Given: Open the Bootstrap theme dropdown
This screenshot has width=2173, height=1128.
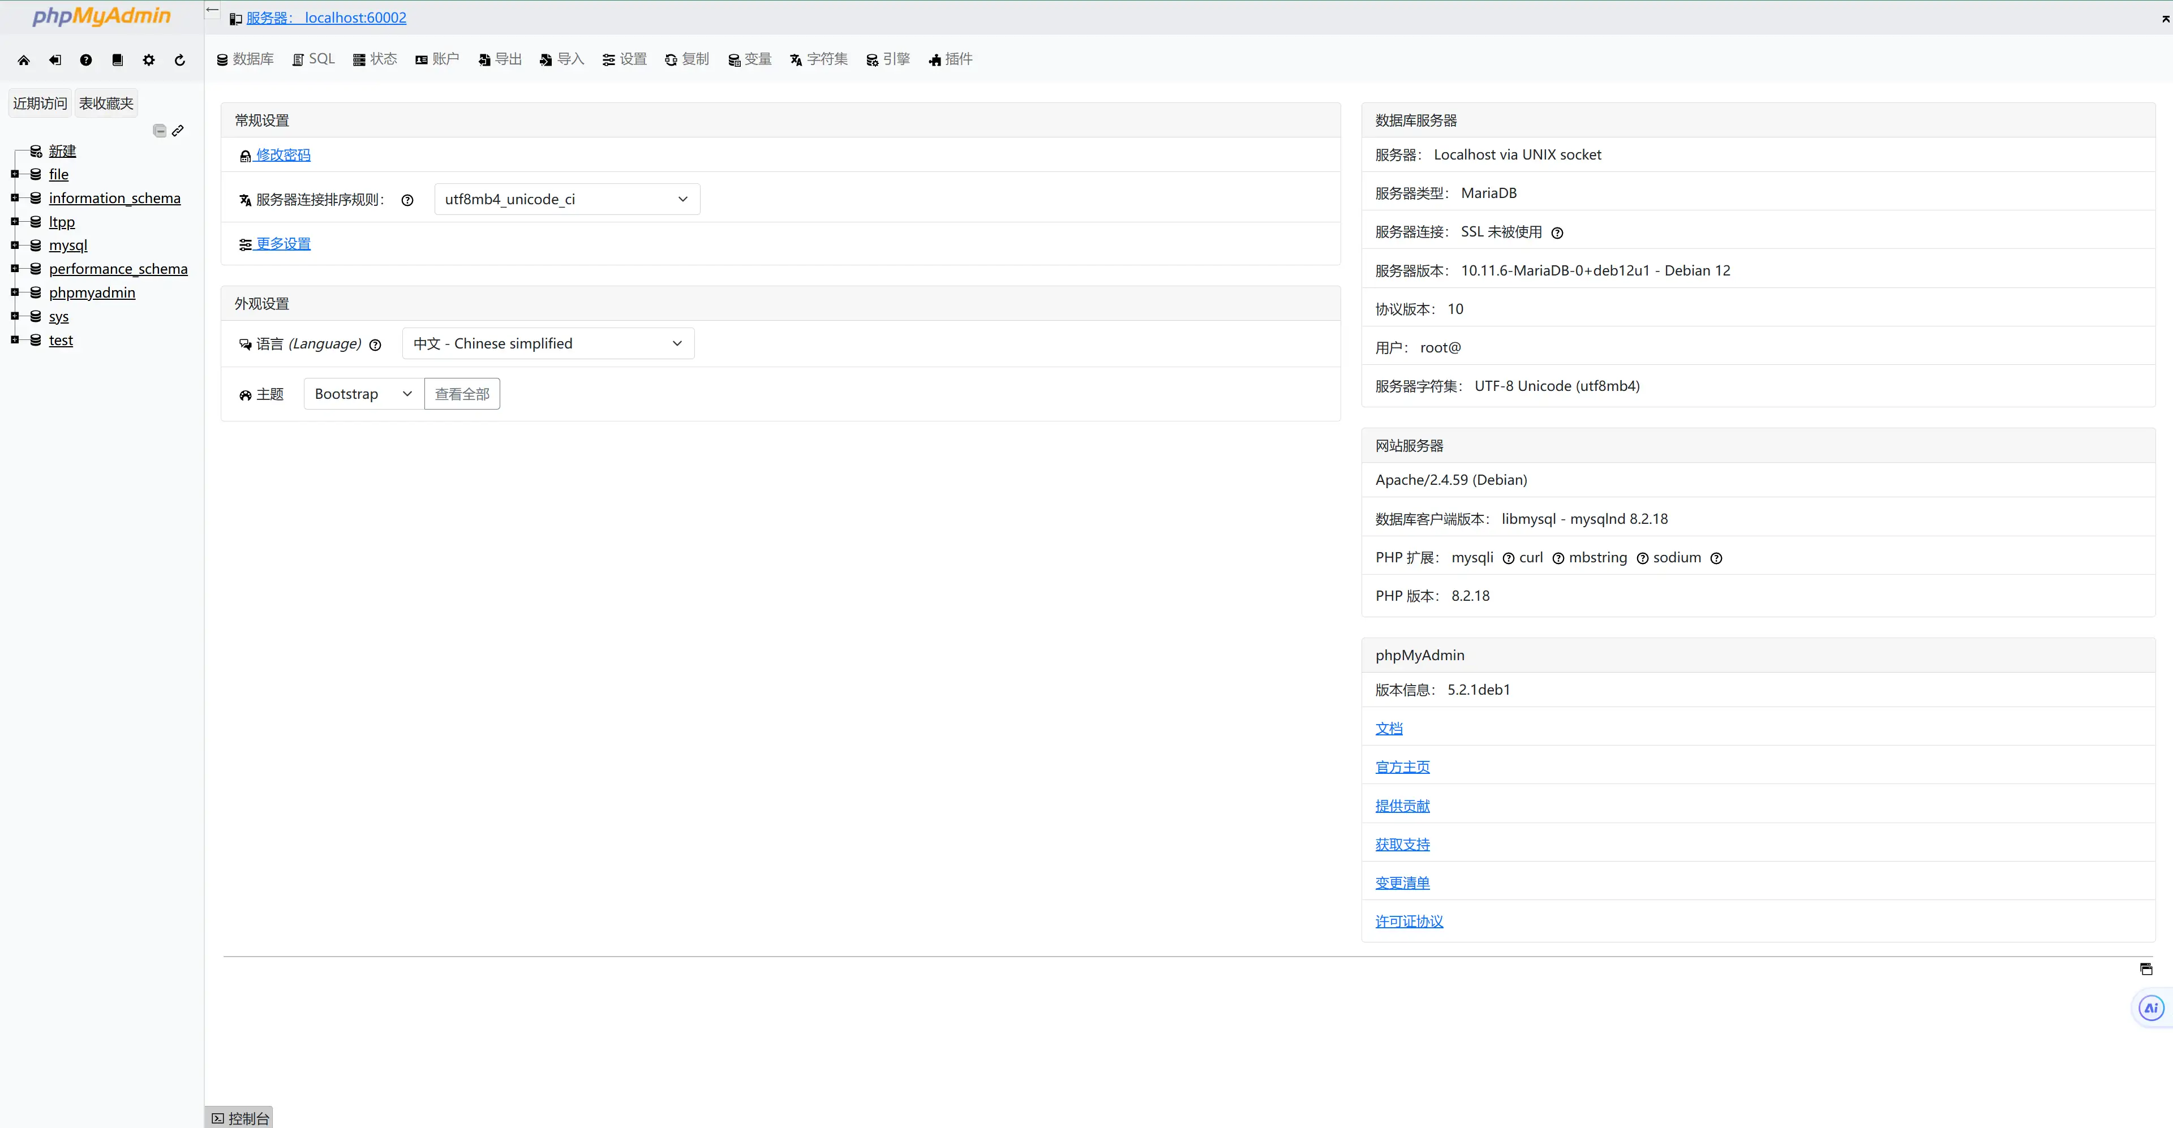Looking at the screenshot, I should pyautogui.click(x=363, y=394).
